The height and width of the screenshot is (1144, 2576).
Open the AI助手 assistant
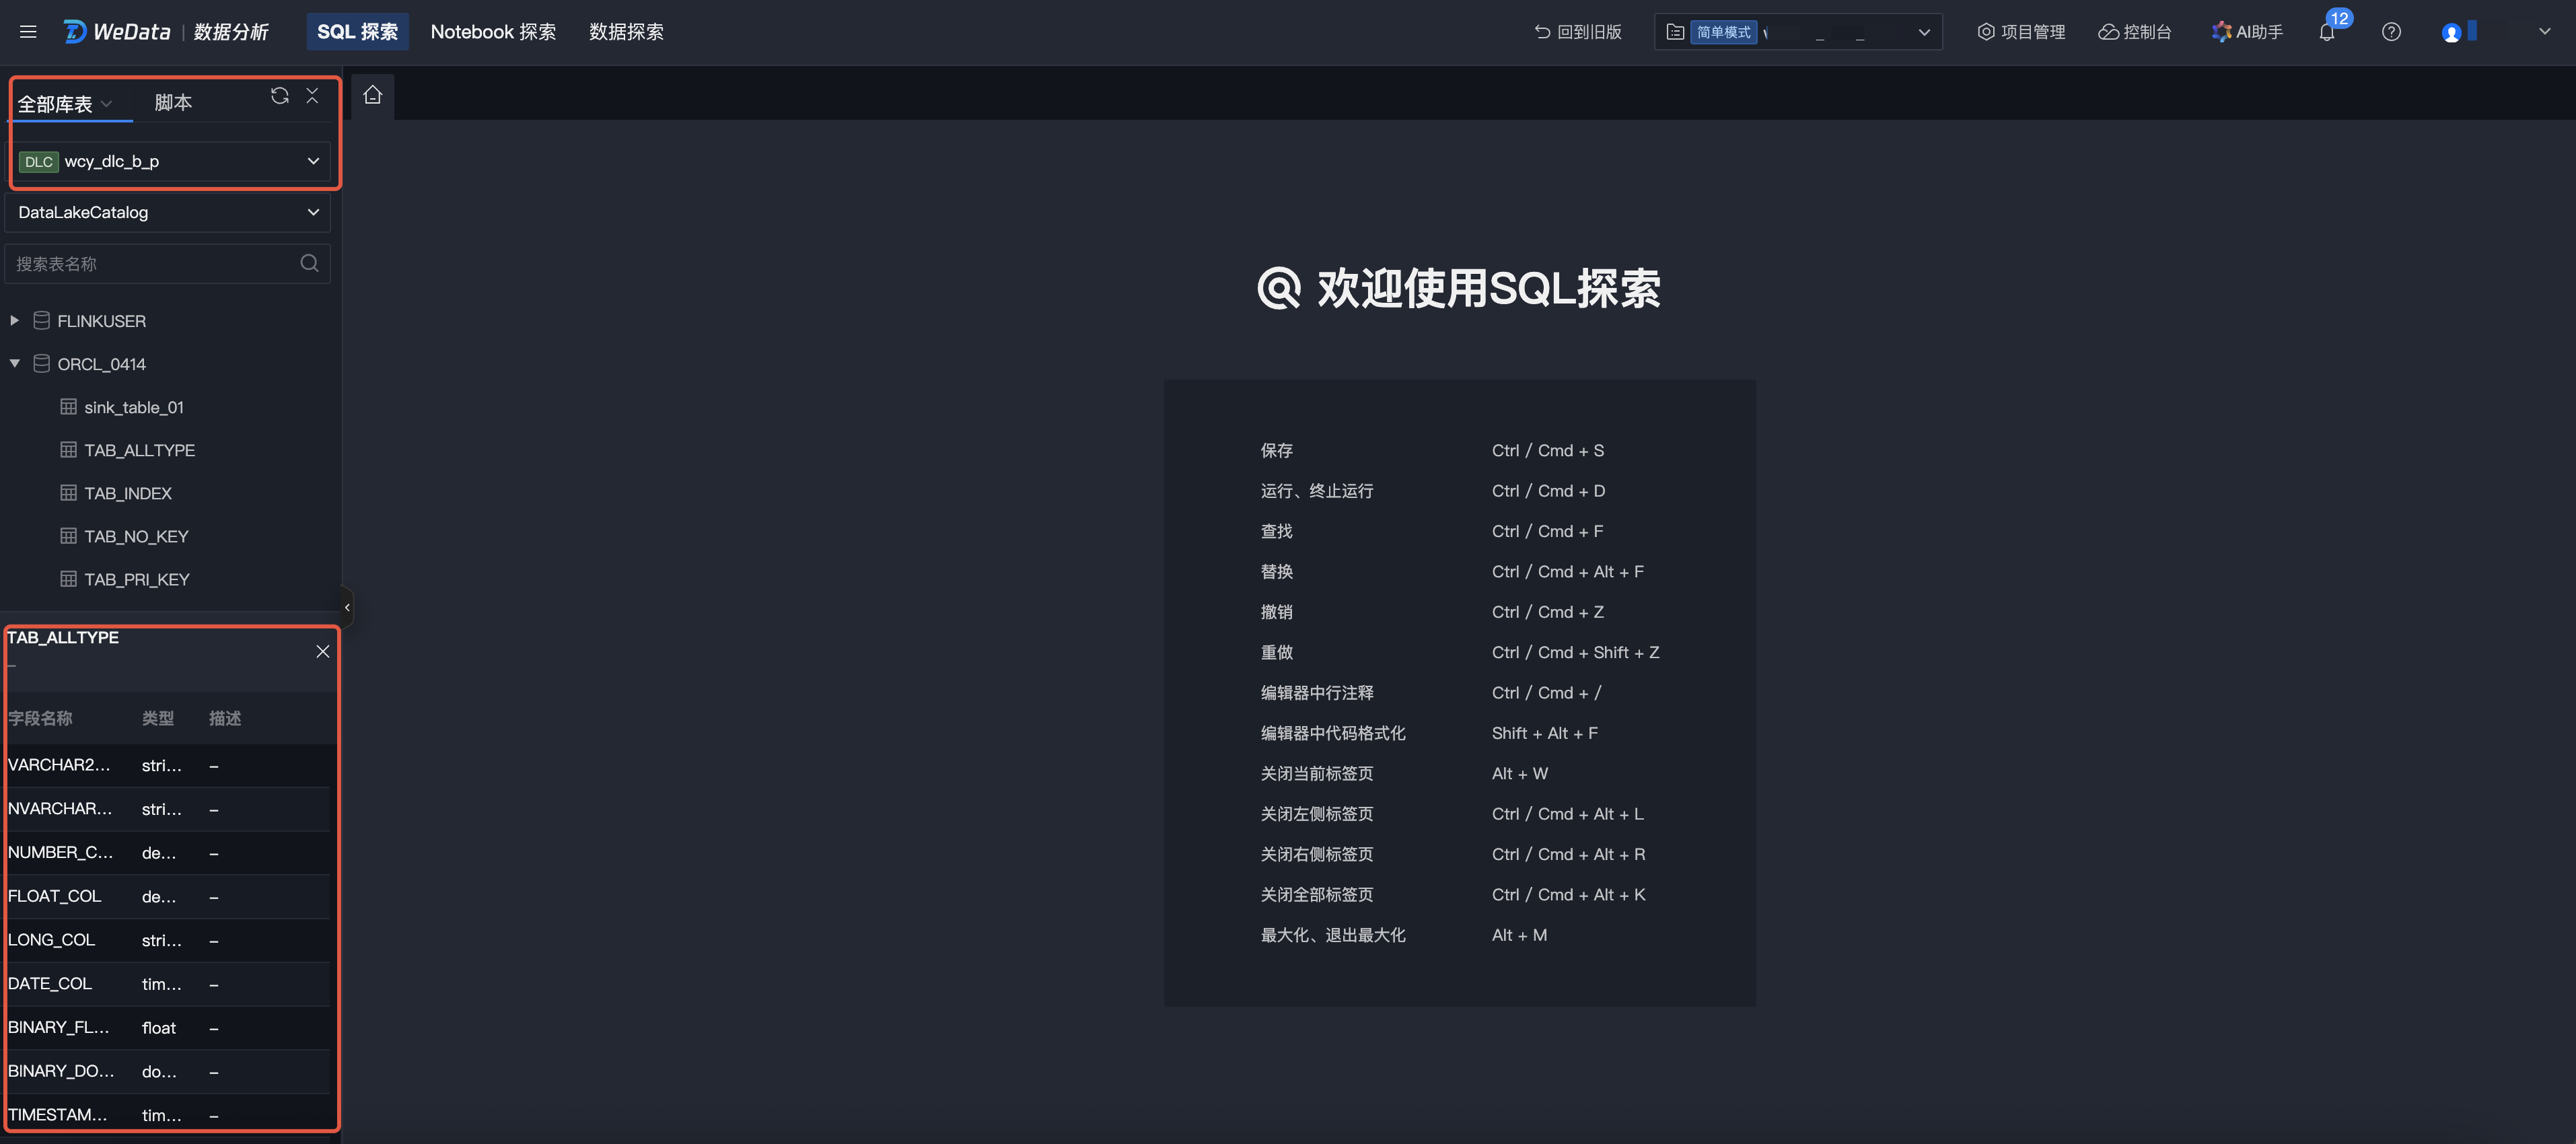(x=2247, y=32)
